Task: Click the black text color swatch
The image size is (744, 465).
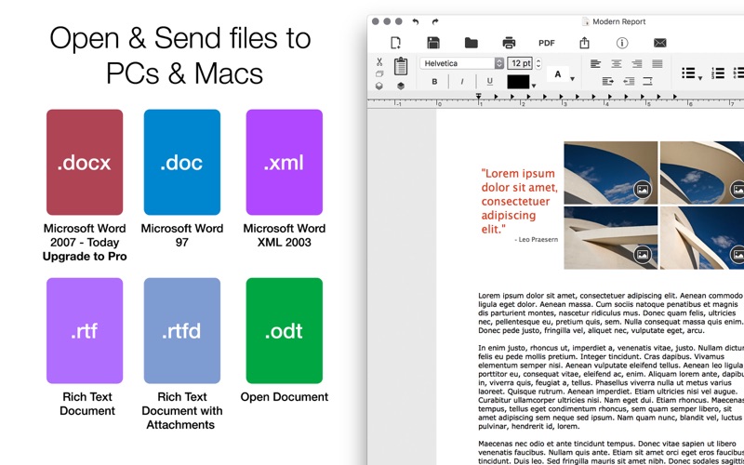Action: pos(518,82)
